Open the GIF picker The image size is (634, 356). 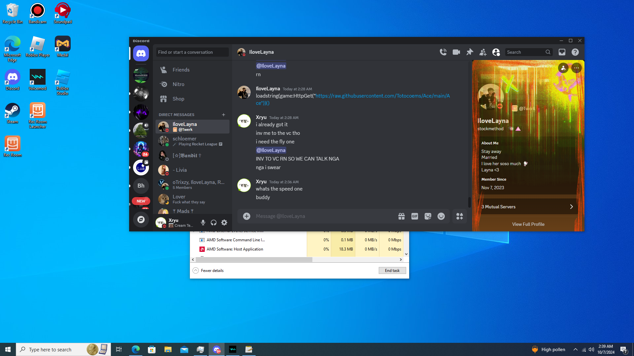pyautogui.click(x=415, y=216)
